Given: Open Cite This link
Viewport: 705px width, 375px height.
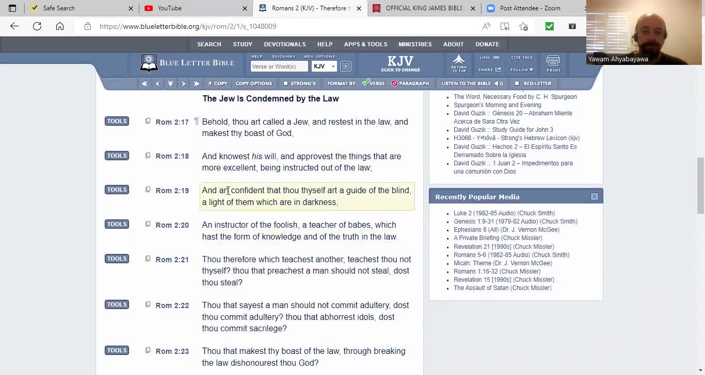Looking at the screenshot, I should [521, 58].
